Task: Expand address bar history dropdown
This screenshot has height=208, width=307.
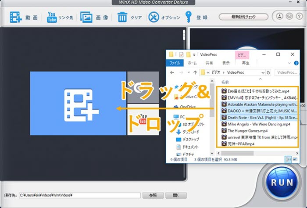Action: 263,73
